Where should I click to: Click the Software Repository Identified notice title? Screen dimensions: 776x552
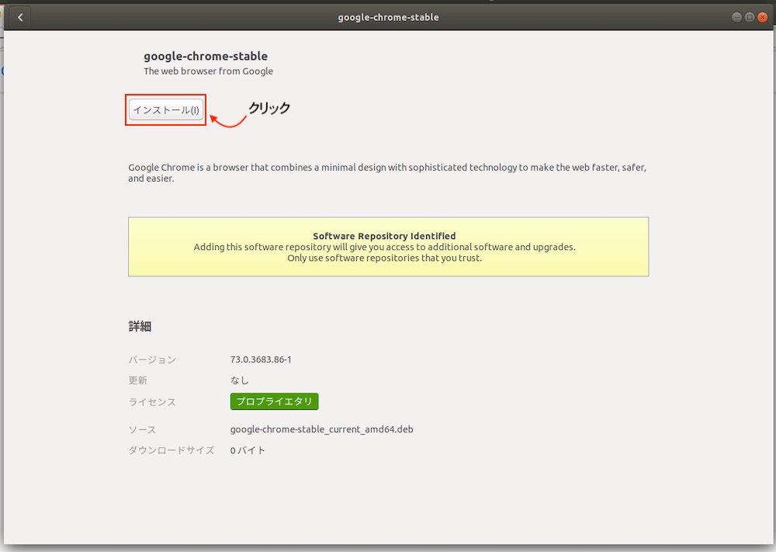[x=385, y=236]
